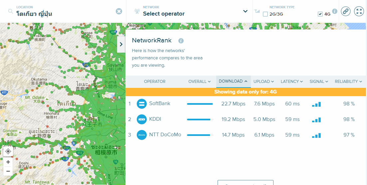Clear the location search field
367x185 pixels.
click(x=119, y=11)
